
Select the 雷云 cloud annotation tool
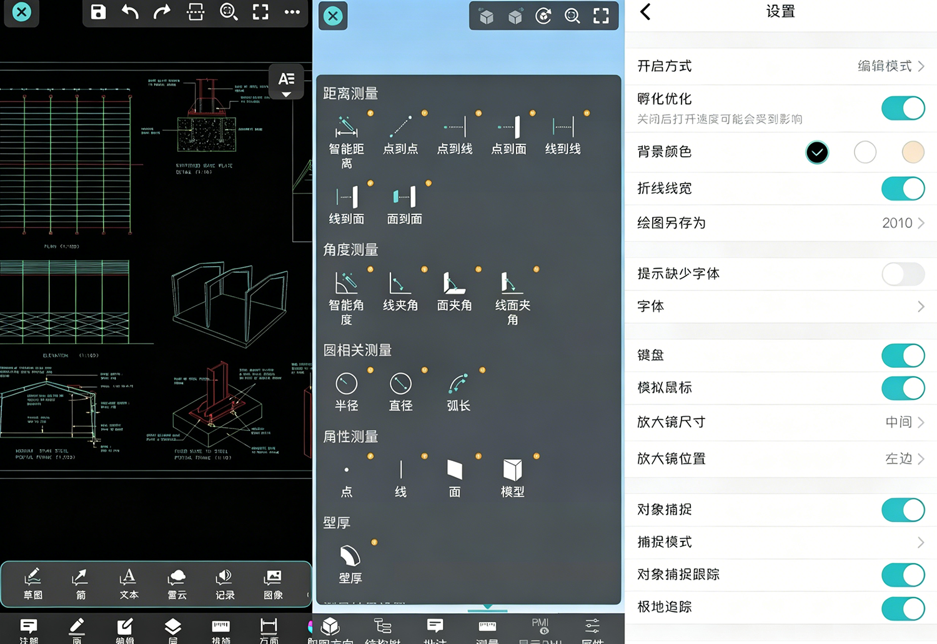coord(177,584)
